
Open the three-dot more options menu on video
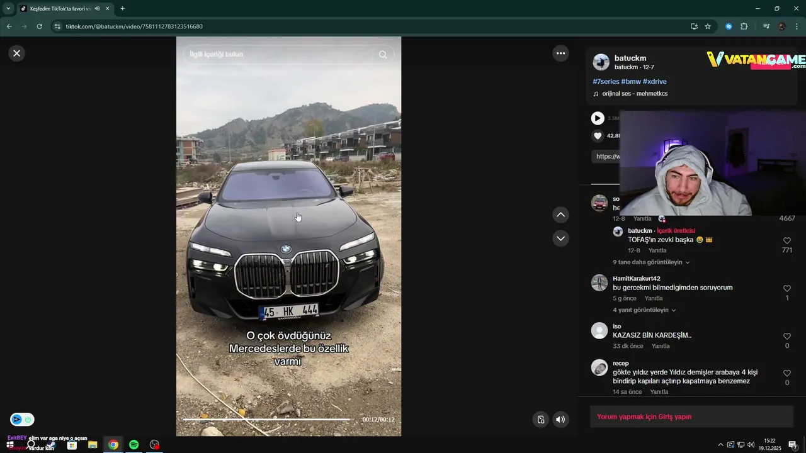click(560, 53)
